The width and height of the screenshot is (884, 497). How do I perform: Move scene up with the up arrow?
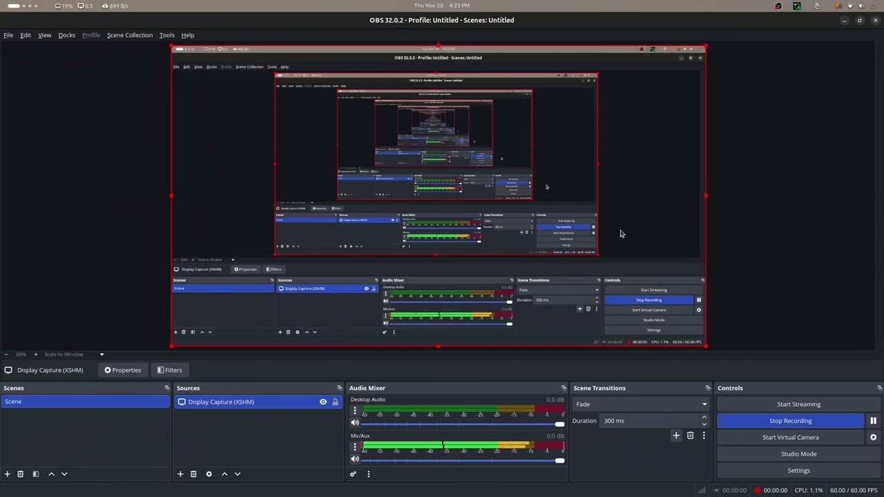point(51,474)
